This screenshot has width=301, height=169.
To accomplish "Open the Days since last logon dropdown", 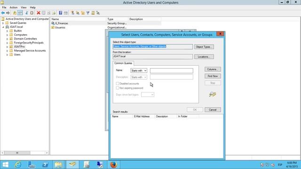I will point(148,95).
